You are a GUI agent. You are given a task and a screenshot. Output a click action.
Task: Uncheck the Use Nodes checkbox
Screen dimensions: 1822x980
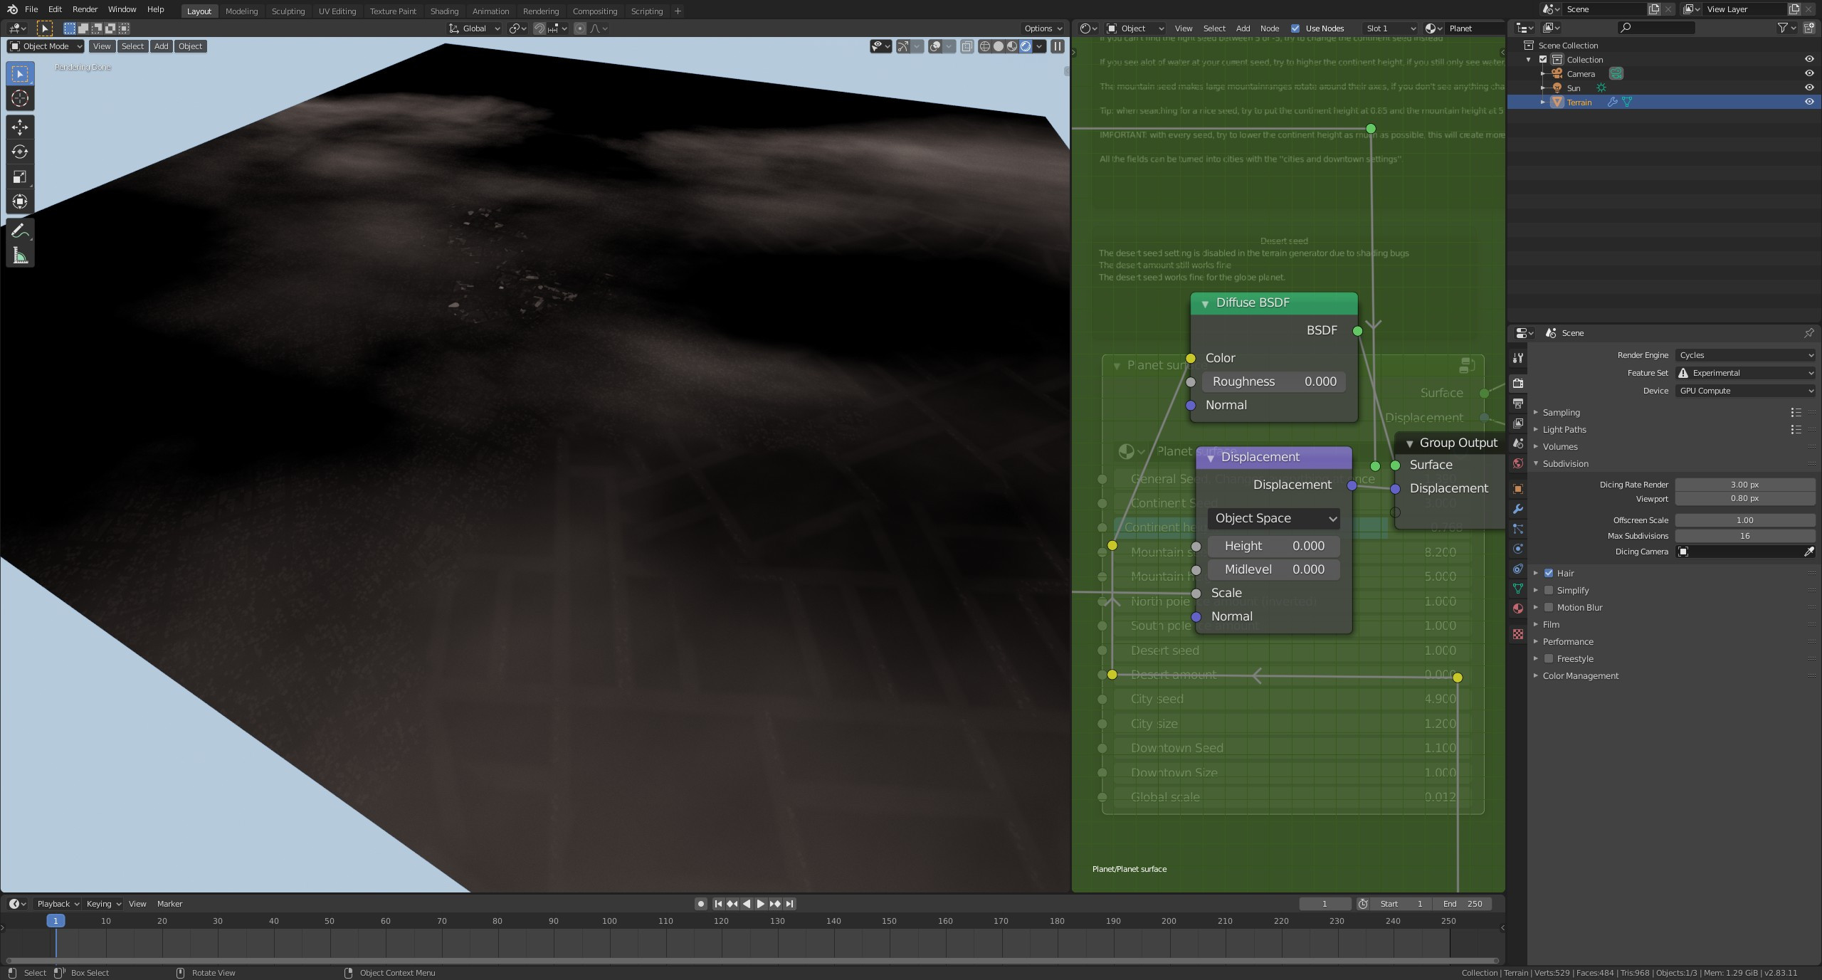pyautogui.click(x=1295, y=28)
